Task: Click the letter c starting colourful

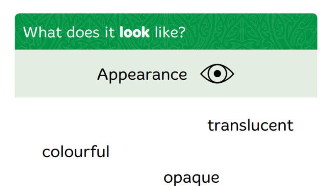Action: 46,153
